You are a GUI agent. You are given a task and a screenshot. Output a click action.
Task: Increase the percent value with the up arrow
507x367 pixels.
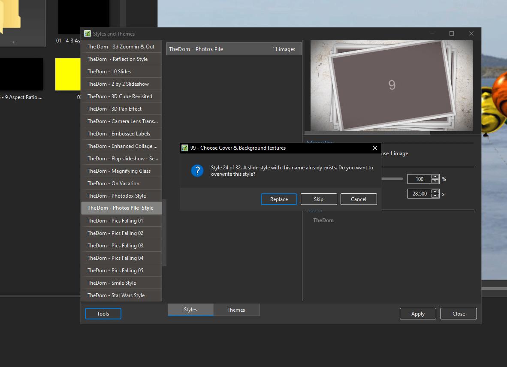pos(435,177)
